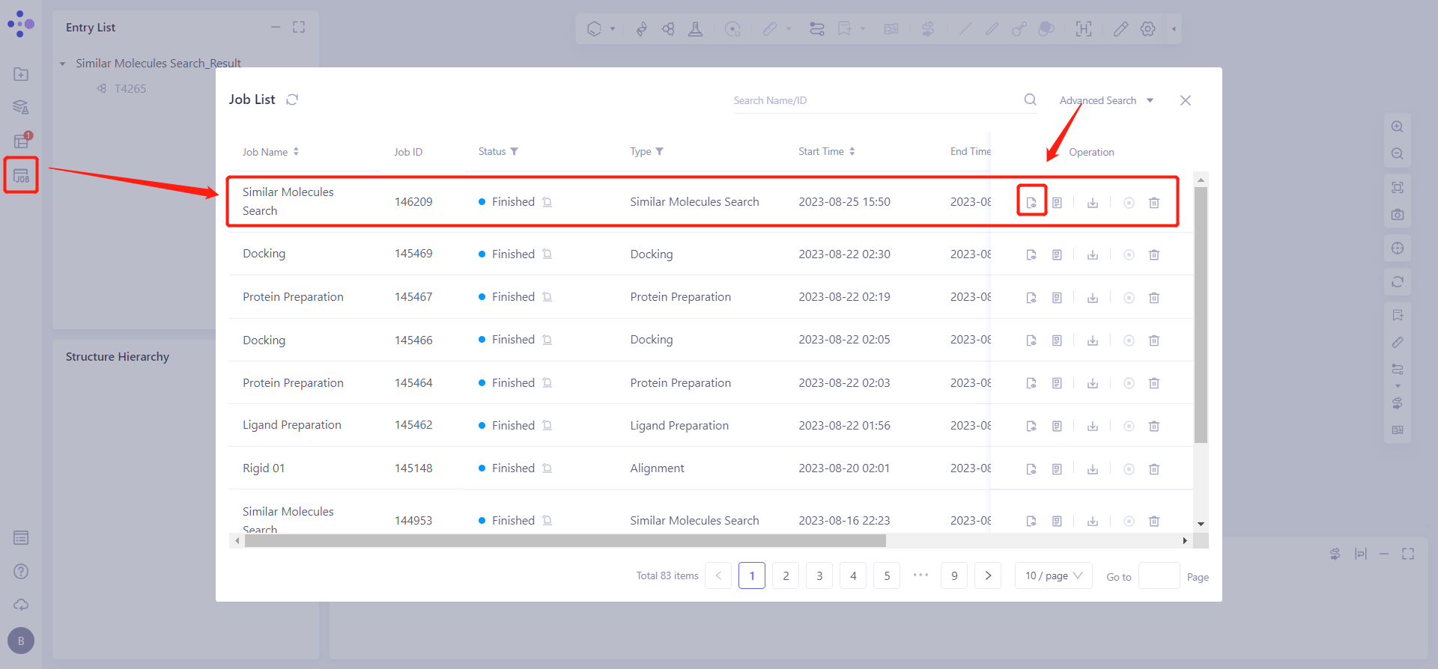Open the Type column filter

point(660,151)
